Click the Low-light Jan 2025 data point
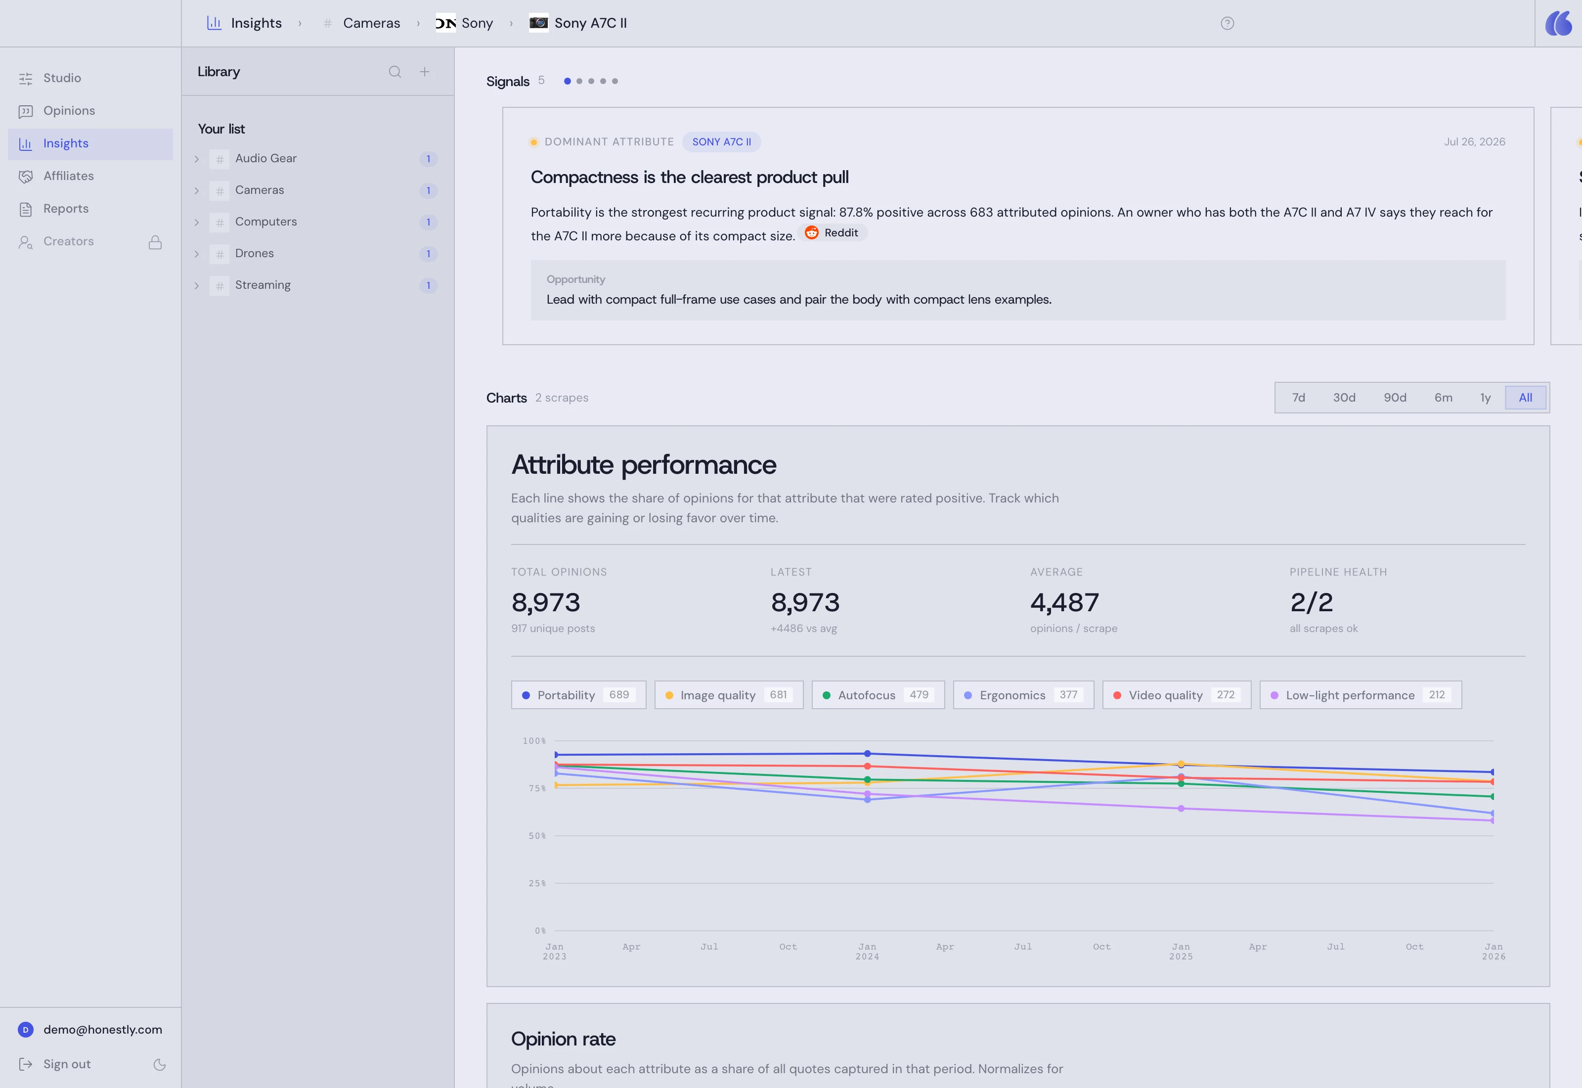 click(x=1181, y=809)
